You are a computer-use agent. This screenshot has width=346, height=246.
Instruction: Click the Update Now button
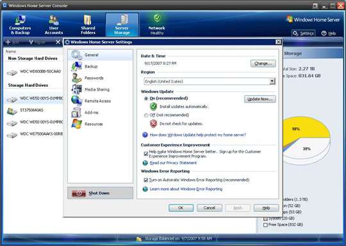(x=260, y=99)
